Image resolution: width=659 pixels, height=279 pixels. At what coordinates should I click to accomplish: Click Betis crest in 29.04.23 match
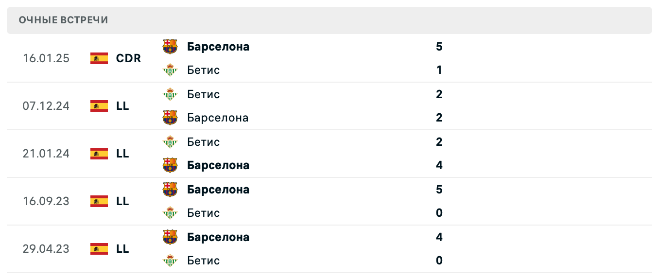[x=170, y=261]
